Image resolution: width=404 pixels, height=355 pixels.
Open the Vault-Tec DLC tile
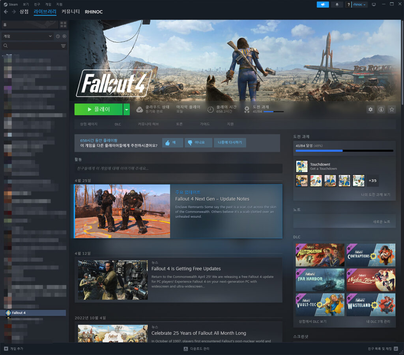pos(320,305)
